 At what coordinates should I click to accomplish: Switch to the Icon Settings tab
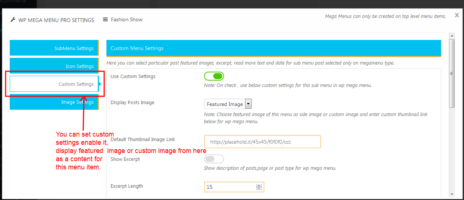click(x=54, y=66)
